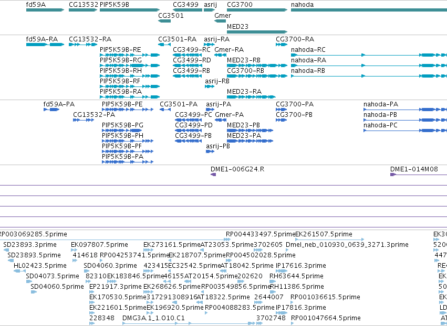Click protein CG3499-PC
This screenshot has width=447, height=326.
click(189, 120)
